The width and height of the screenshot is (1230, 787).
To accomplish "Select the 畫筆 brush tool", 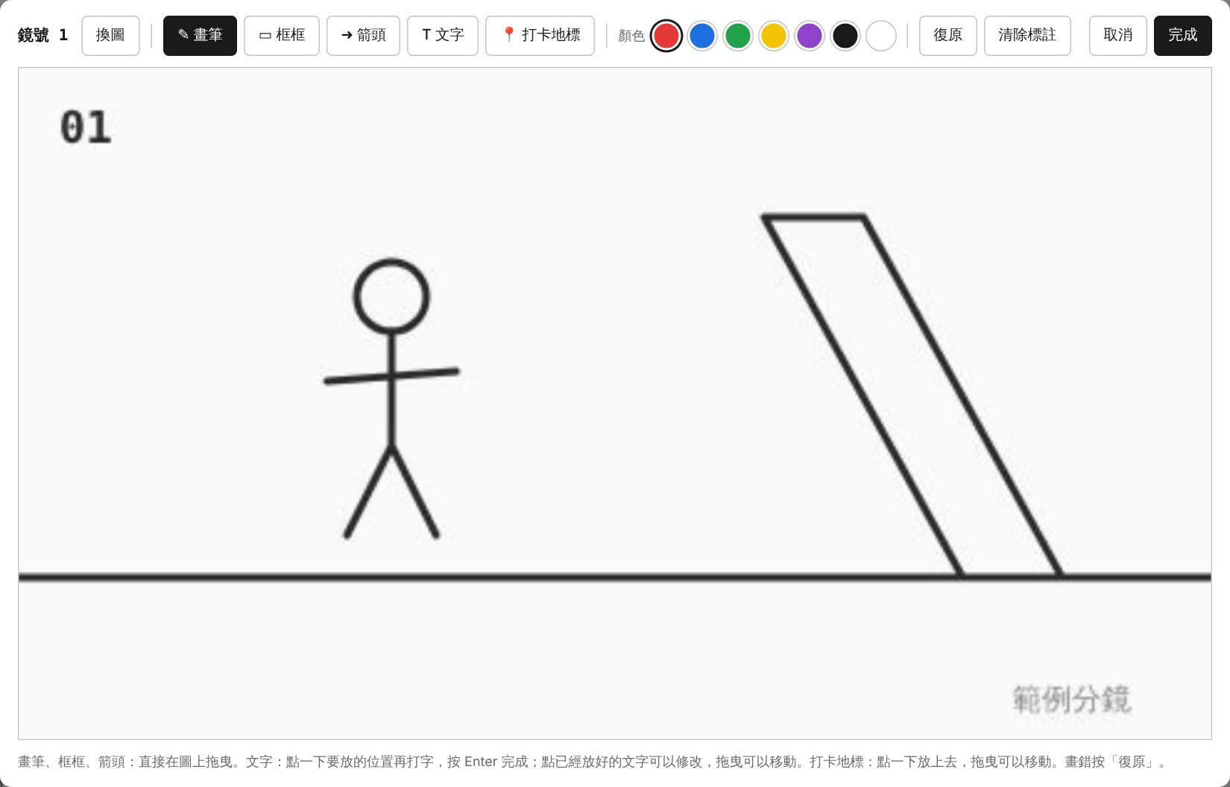I will (x=200, y=36).
